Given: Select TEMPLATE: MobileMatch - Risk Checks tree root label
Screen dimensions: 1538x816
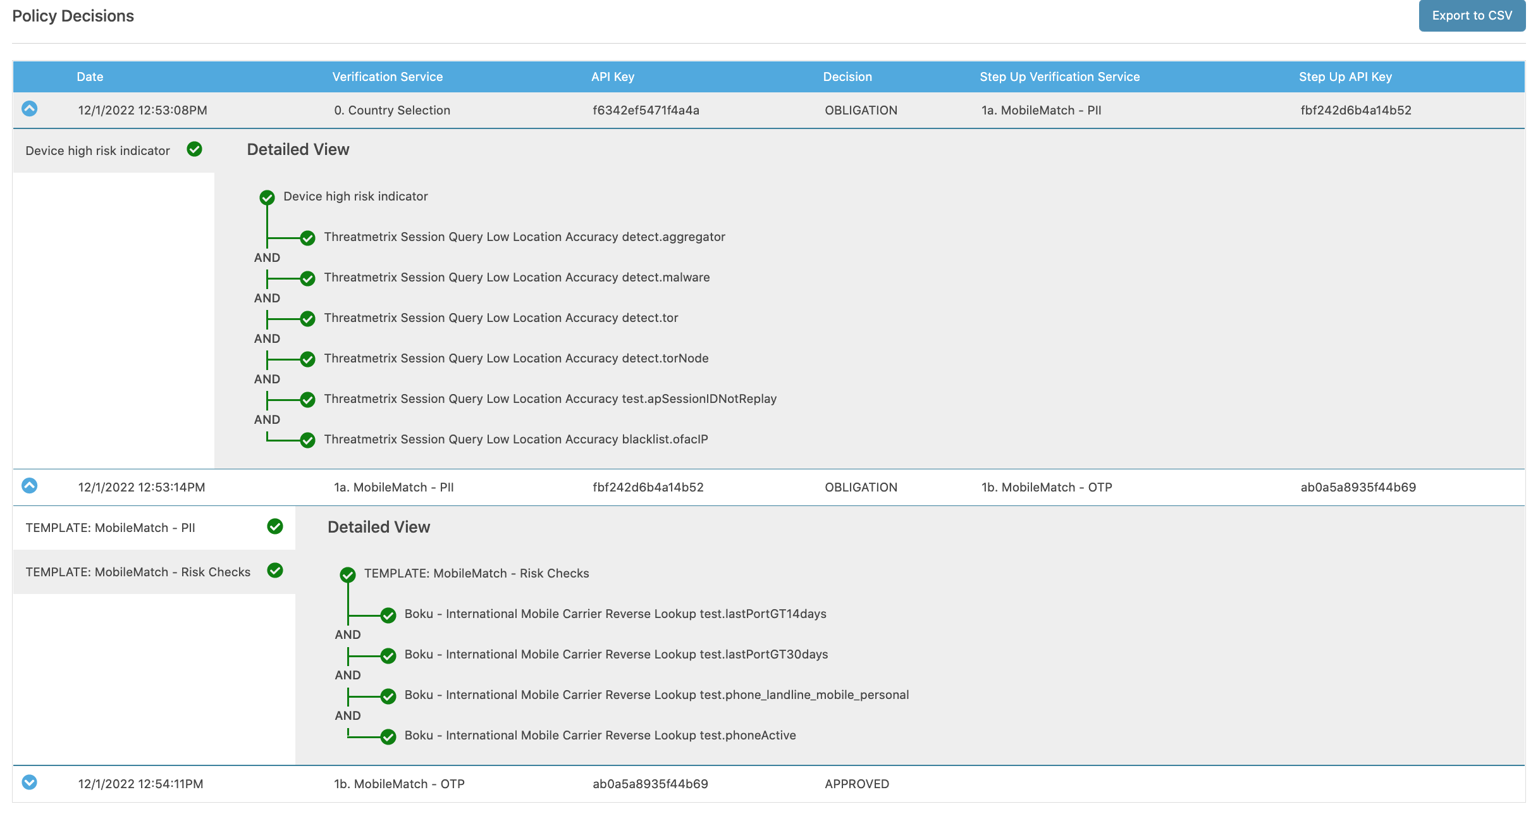Looking at the screenshot, I should coord(476,573).
